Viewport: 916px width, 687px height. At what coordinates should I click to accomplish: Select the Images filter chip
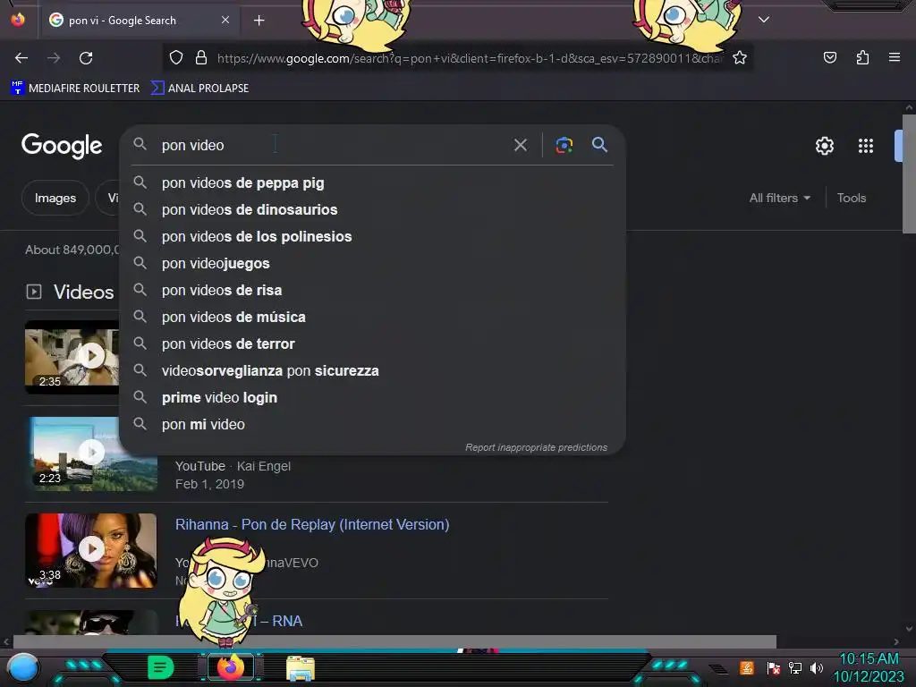[55, 198]
